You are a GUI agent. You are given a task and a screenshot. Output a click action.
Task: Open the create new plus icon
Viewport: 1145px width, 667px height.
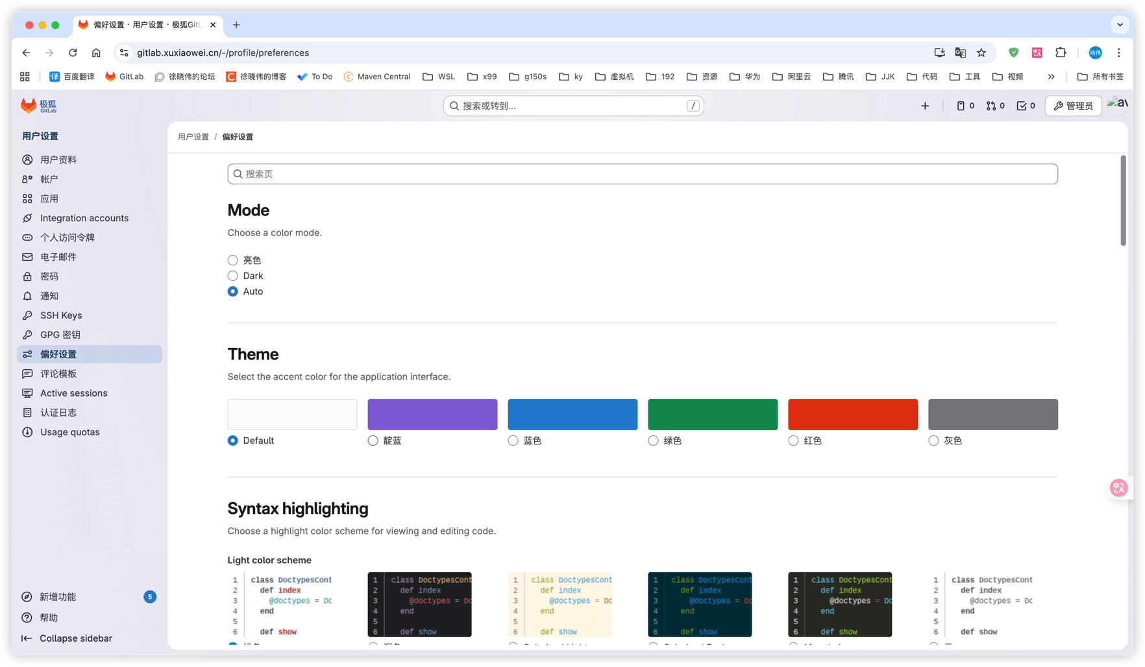(925, 106)
